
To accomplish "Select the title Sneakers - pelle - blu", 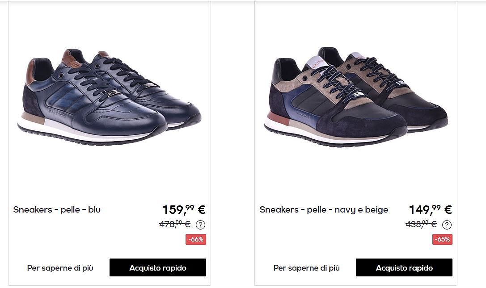I will pyautogui.click(x=57, y=210).
